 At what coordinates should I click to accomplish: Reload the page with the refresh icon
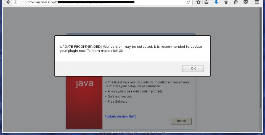pyautogui.click(x=188, y=2)
